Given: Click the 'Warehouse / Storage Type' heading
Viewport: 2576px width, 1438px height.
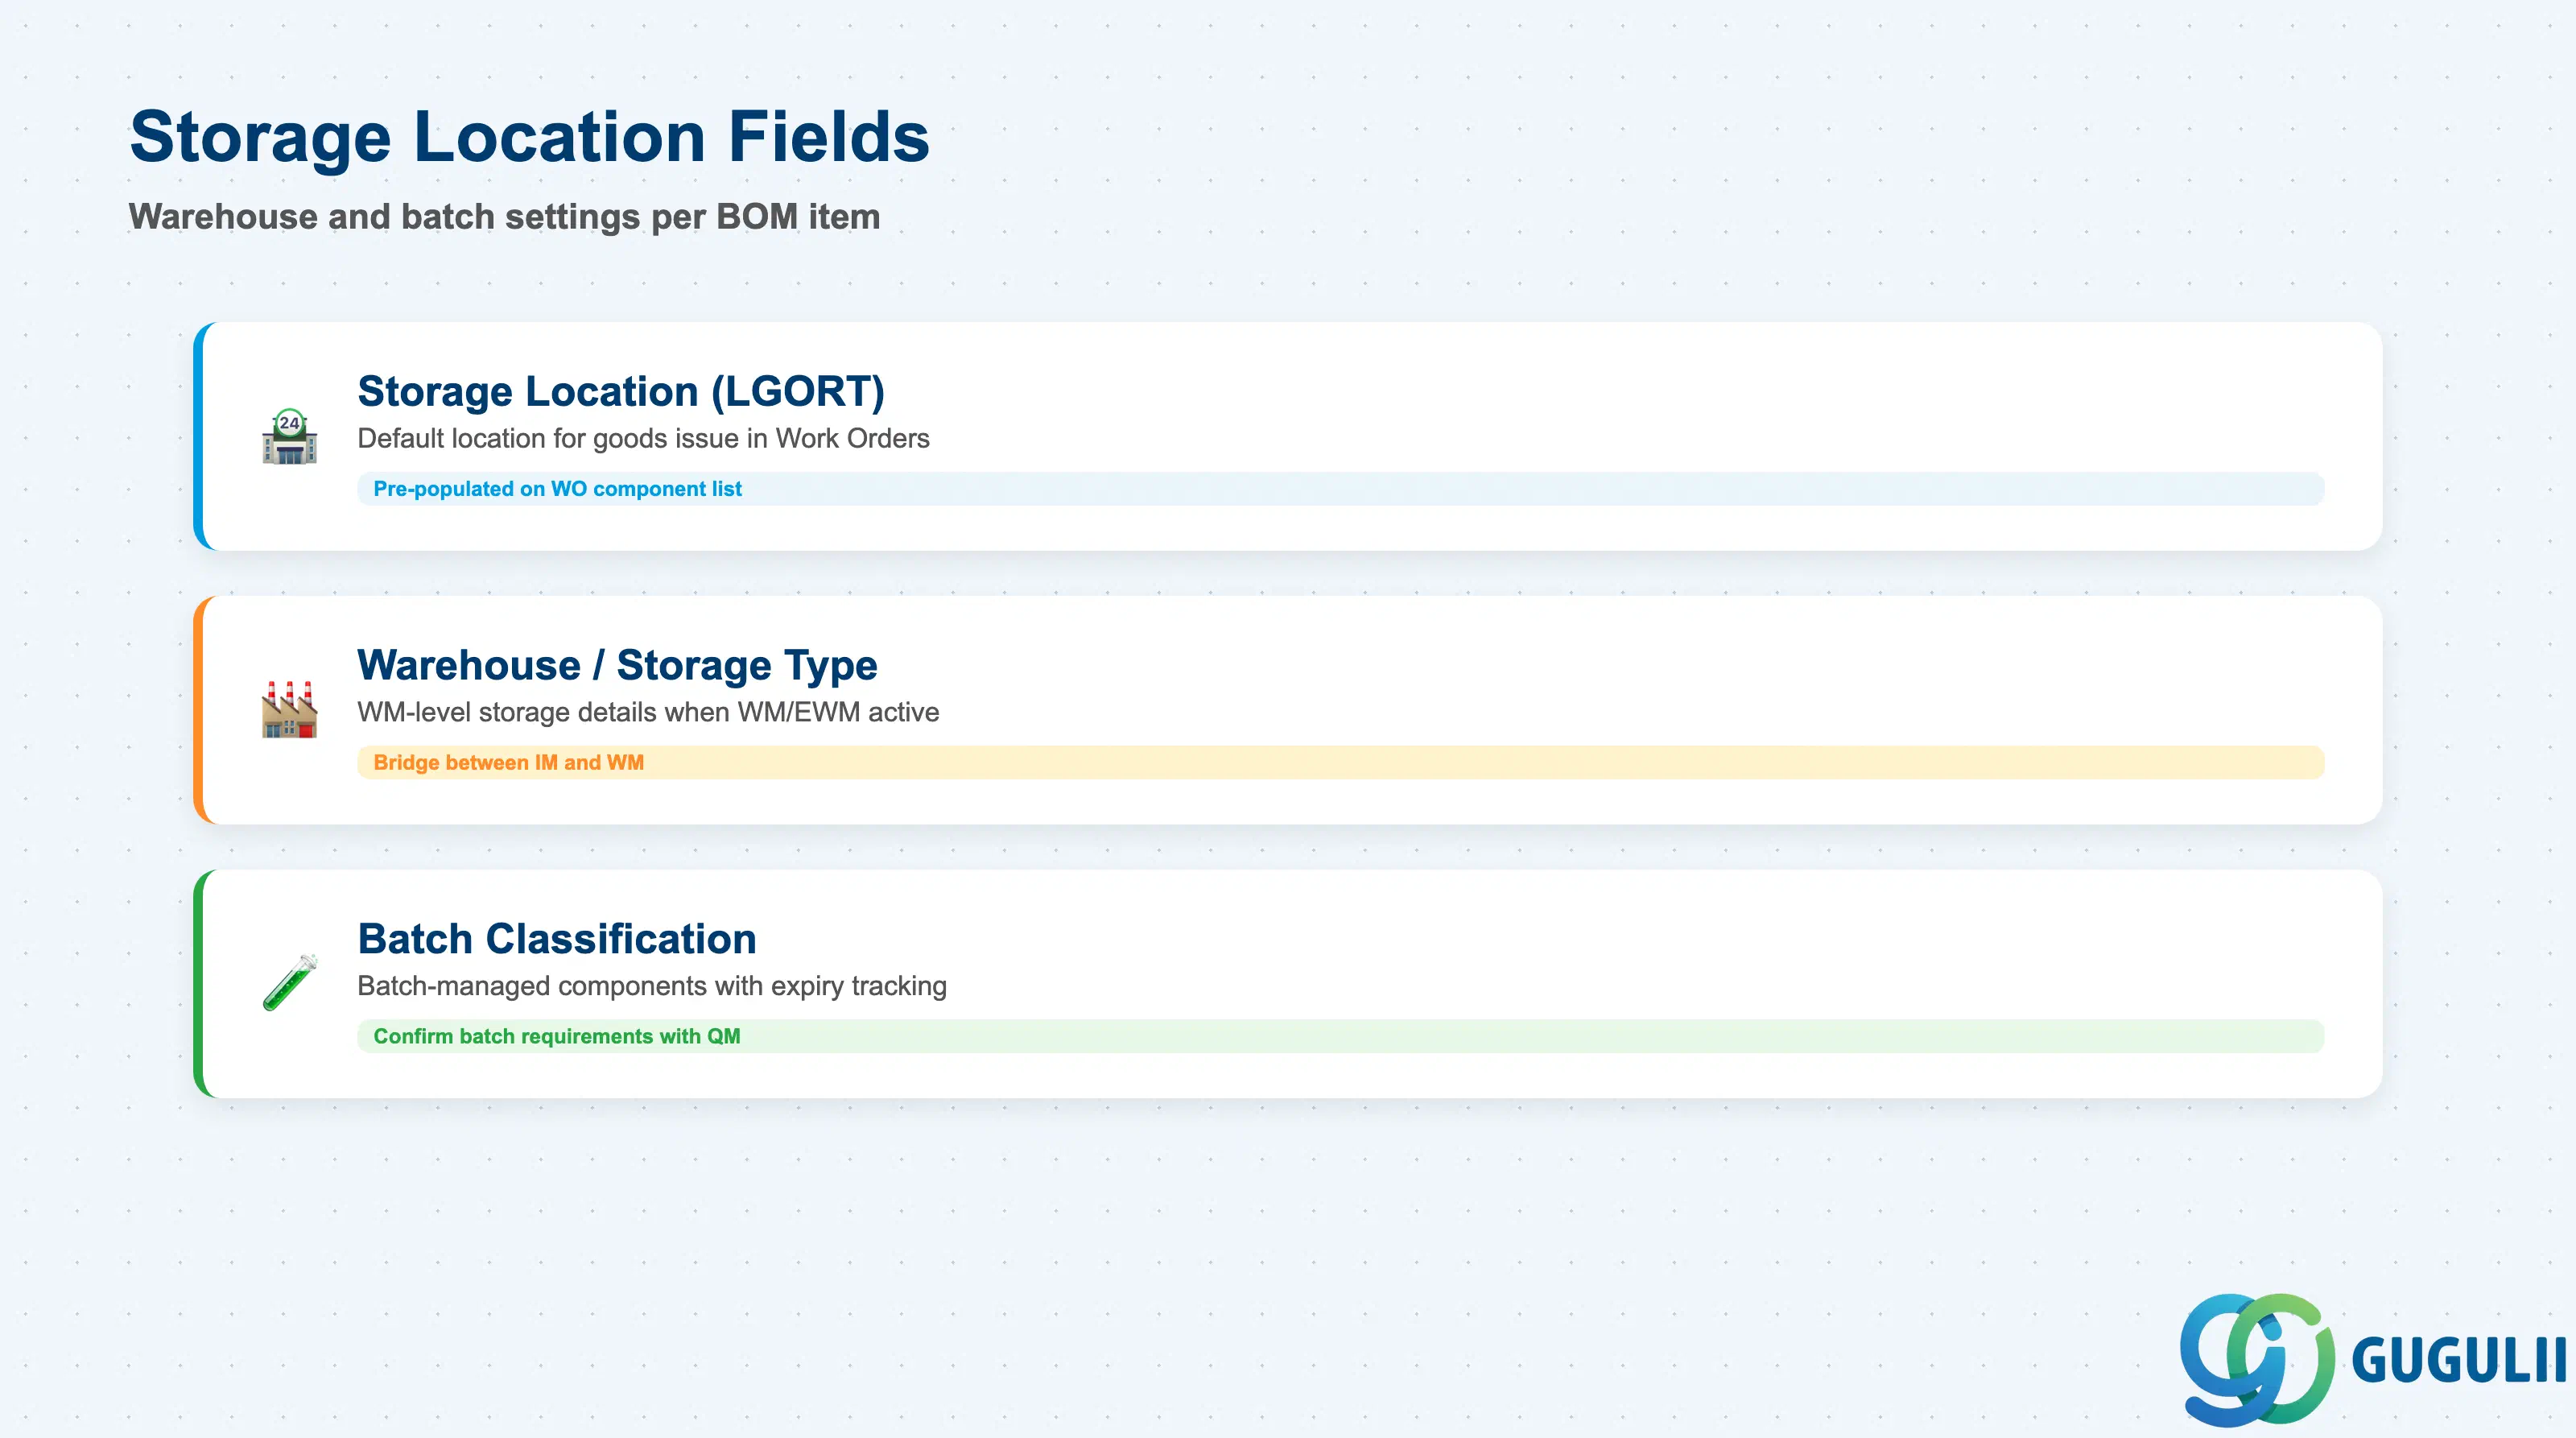Looking at the screenshot, I should 617,665.
